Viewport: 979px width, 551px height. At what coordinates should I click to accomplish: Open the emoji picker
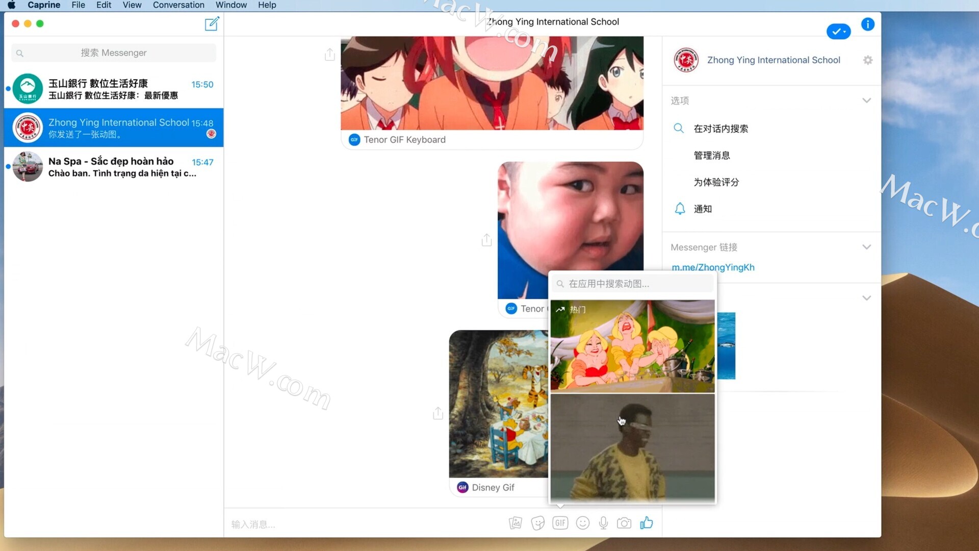point(582,523)
